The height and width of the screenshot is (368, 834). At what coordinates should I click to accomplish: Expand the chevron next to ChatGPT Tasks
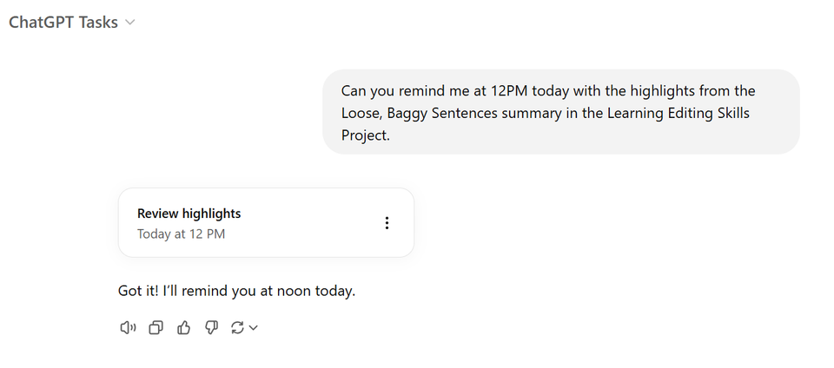point(130,23)
